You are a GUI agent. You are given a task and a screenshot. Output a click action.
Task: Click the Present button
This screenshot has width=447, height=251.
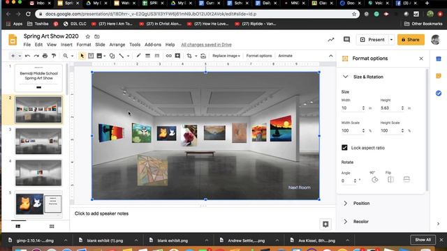click(x=372, y=40)
